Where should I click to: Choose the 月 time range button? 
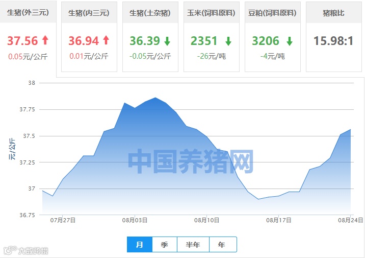tap(140, 245)
